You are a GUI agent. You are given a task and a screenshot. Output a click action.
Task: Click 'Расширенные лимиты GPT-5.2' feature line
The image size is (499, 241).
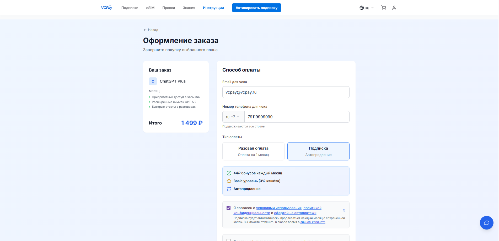pyautogui.click(x=174, y=102)
